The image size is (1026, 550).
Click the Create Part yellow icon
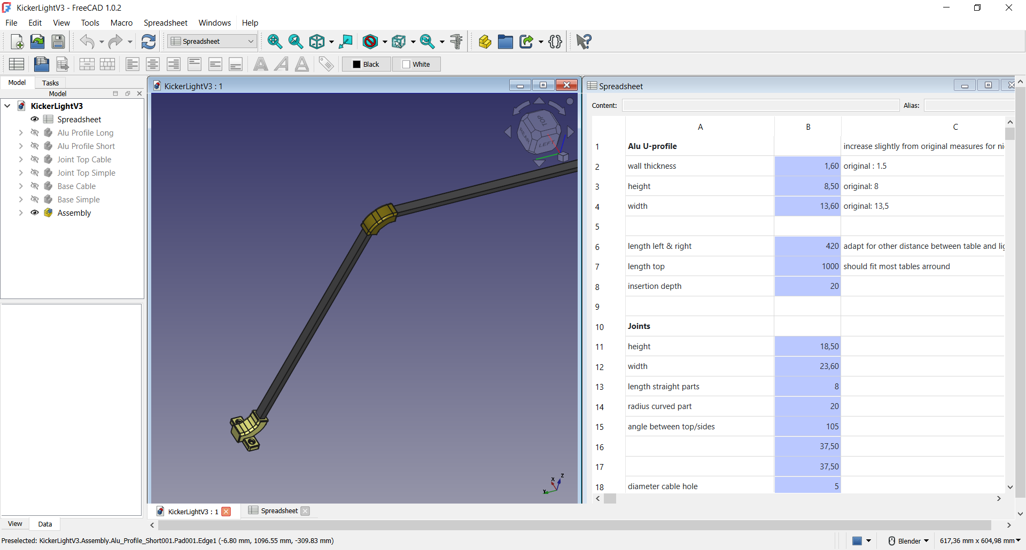485,42
